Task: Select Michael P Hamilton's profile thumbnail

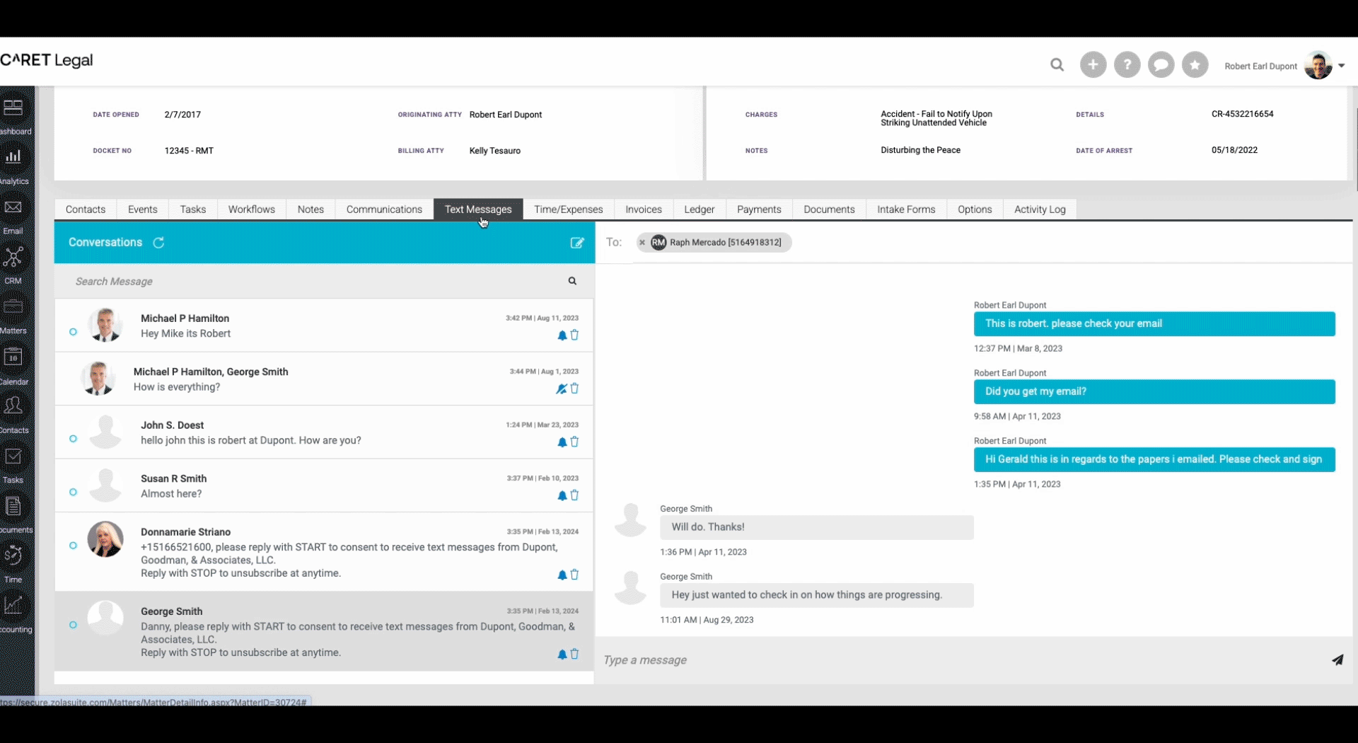Action: tap(105, 325)
